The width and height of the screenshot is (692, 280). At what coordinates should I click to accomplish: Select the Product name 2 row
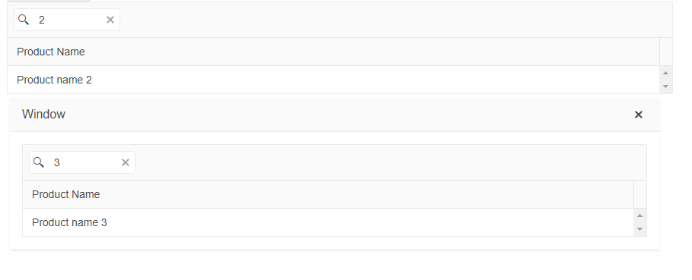coord(333,80)
